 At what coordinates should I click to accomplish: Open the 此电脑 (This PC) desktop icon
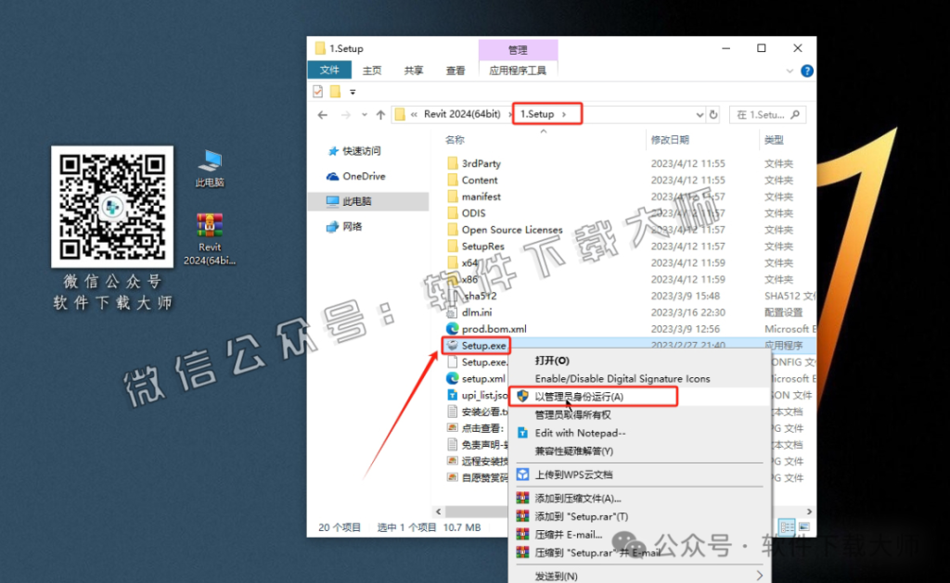(x=210, y=158)
